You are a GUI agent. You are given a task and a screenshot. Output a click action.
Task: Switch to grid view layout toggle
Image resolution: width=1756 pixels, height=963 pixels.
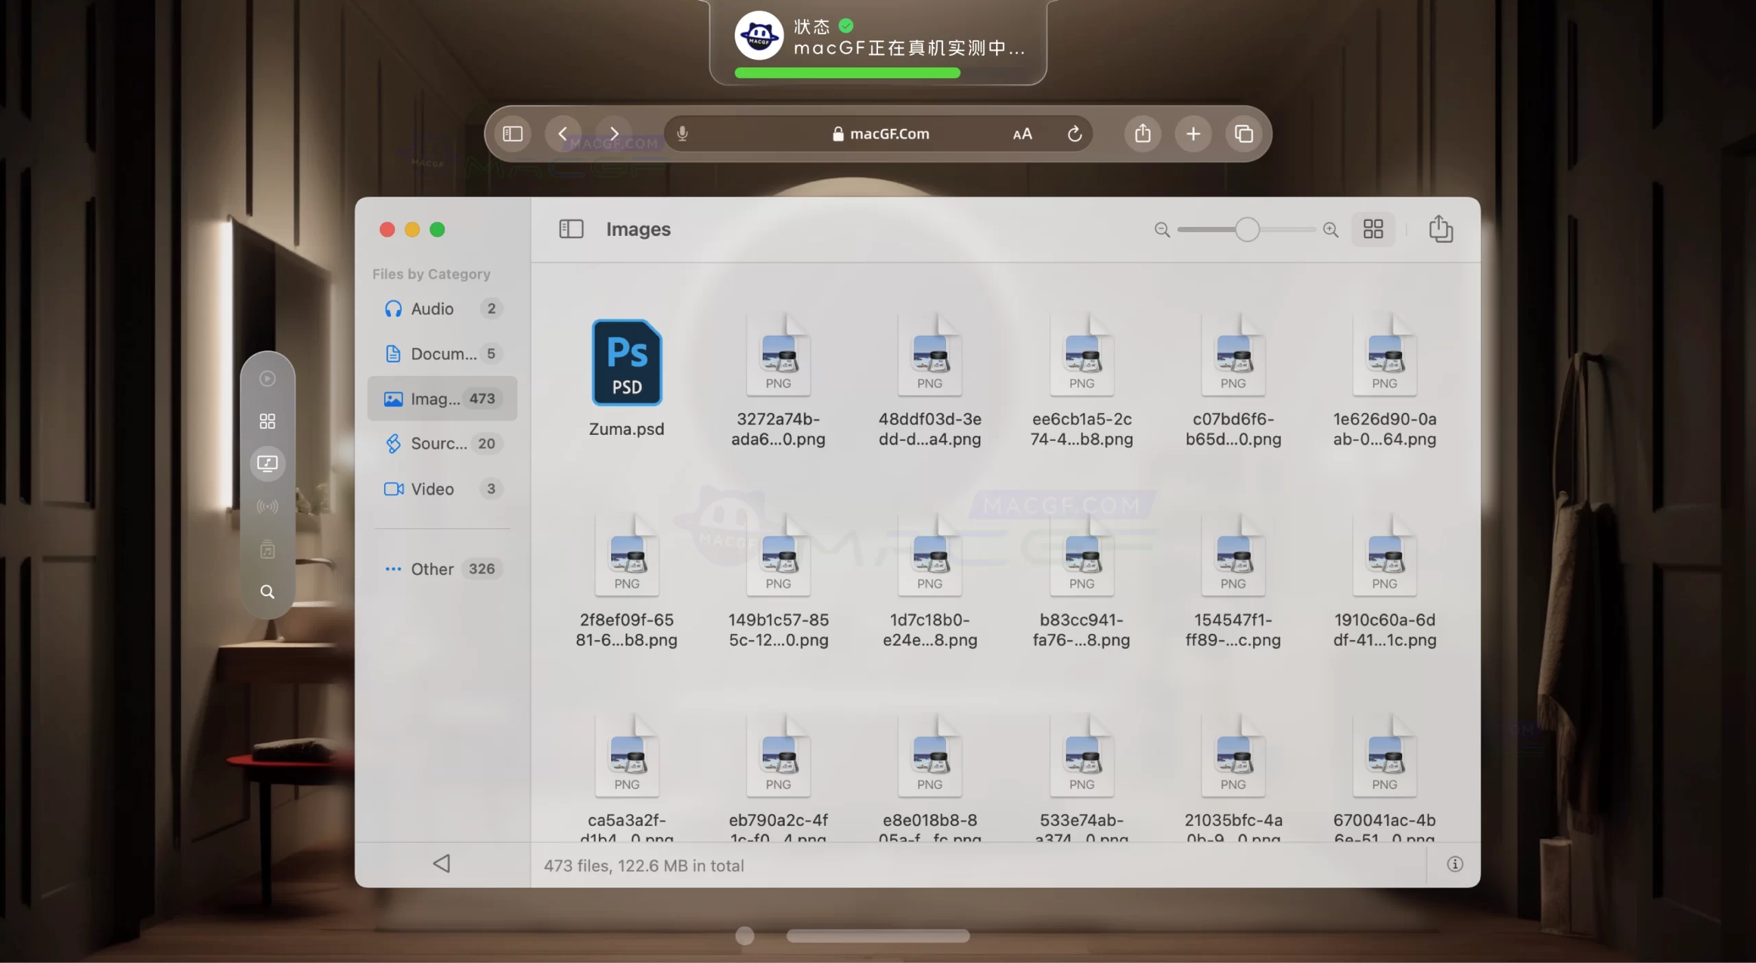point(1373,229)
